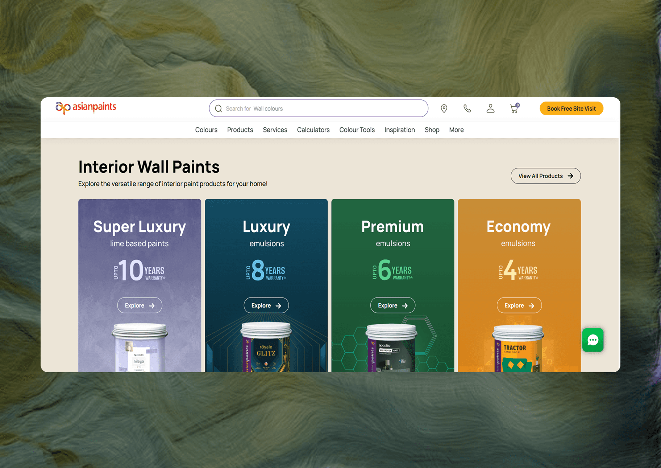Open the Colours menu
The image size is (661, 468).
pos(206,130)
